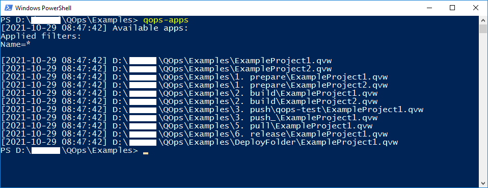Viewport: 488px width, 188px height.
Task: Click the 'DeployFolder\ExampleProject1.qvw' line
Action: [x=200, y=142]
